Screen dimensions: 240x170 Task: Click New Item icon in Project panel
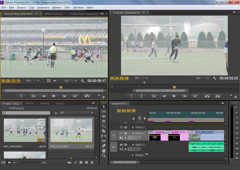pos(87,163)
